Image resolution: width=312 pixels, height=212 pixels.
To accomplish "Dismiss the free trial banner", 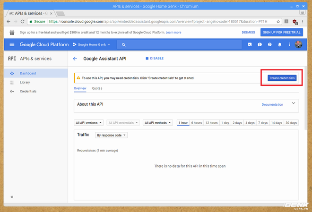I will point(248,33).
